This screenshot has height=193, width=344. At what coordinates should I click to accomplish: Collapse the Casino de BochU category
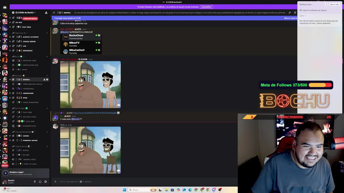click(x=24, y=132)
